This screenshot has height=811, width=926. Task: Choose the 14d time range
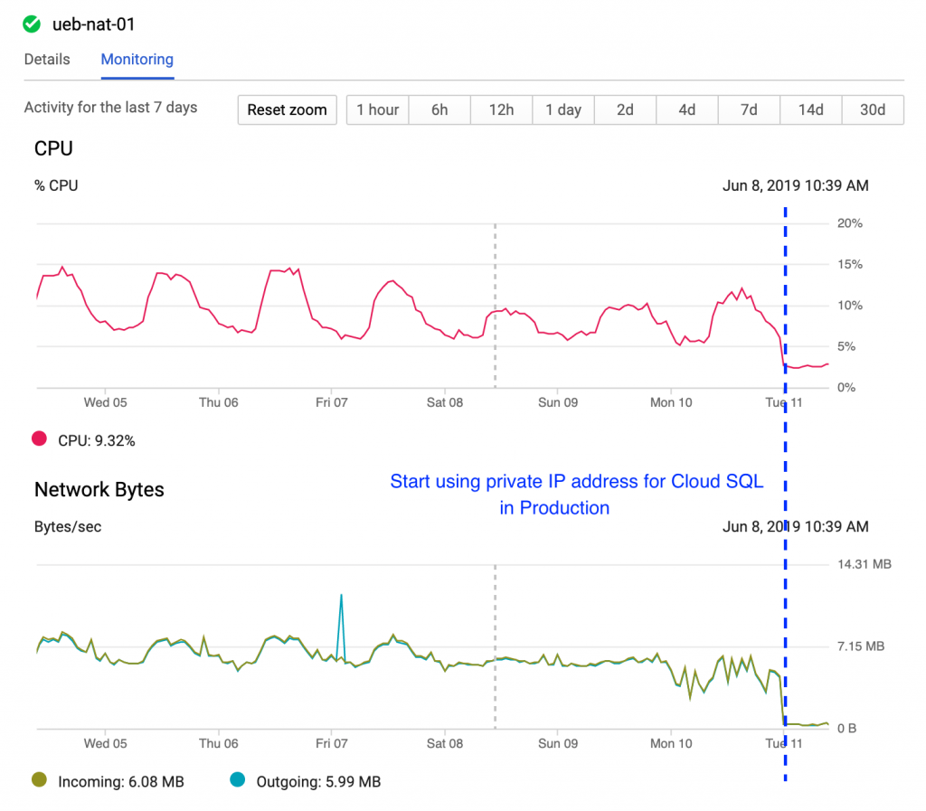pyautogui.click(x=811, y=109)
